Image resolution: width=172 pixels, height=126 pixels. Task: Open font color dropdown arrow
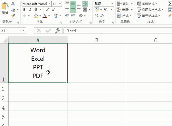pyautogui.click(x=49, y=16)
